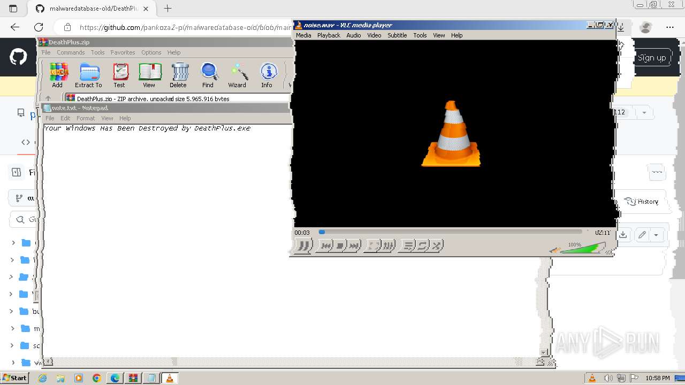Open Edge settings three-dot menu
This screenshot has height=385, width=685.
click(670, 27)
